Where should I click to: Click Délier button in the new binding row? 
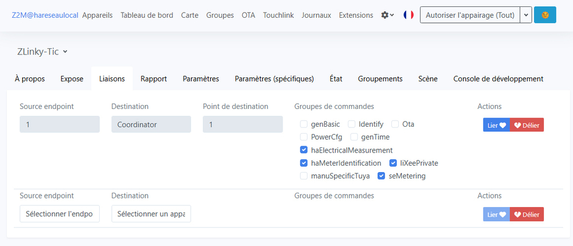tap(527, 214)
